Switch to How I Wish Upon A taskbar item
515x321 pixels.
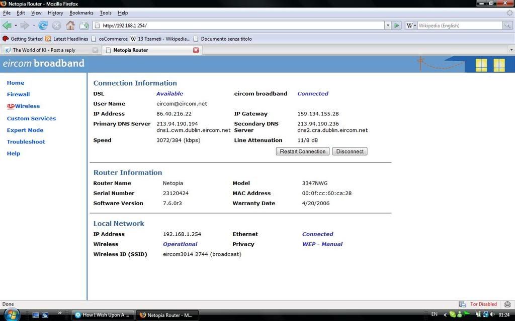[x=103, y=315]
